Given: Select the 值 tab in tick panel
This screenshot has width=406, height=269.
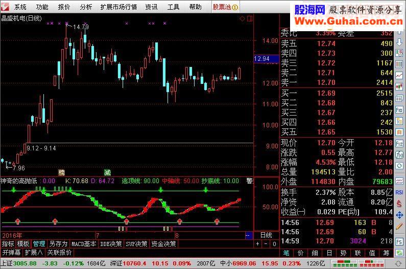Looking at the screenshot, I should [372, 253].
